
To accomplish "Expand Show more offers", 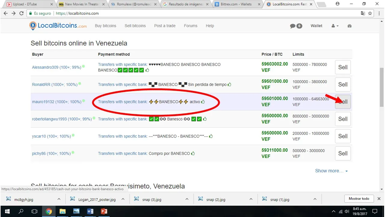I will click(331, 171).
